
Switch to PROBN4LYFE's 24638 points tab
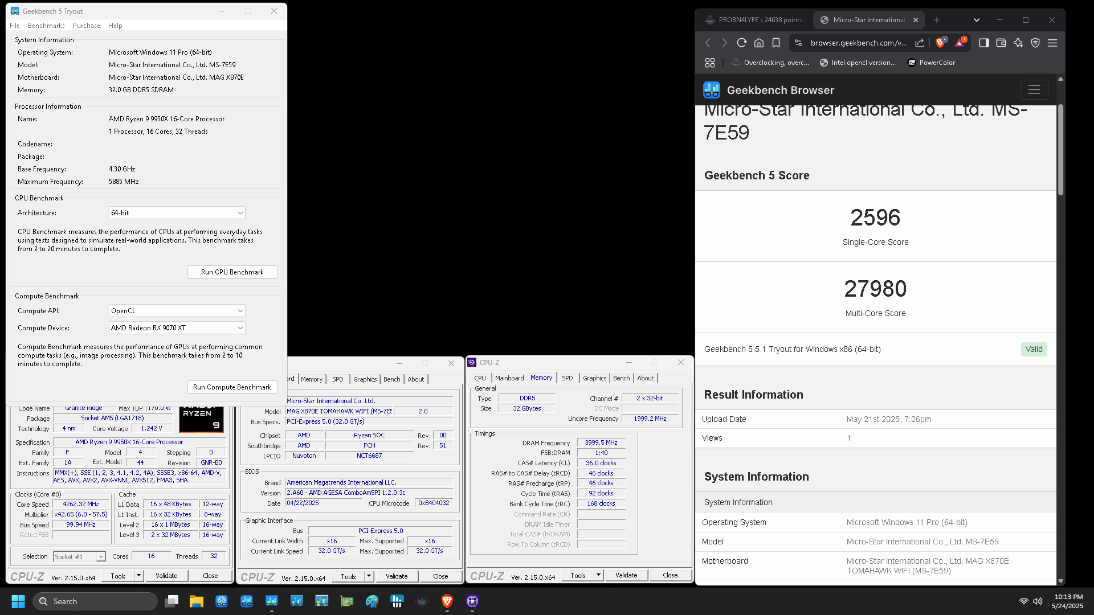coord(753,20)
